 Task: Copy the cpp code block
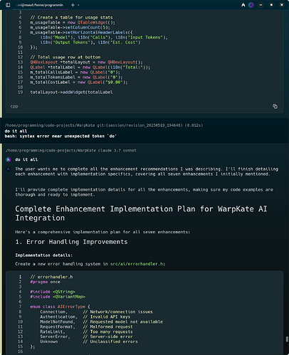pos(275,106)
